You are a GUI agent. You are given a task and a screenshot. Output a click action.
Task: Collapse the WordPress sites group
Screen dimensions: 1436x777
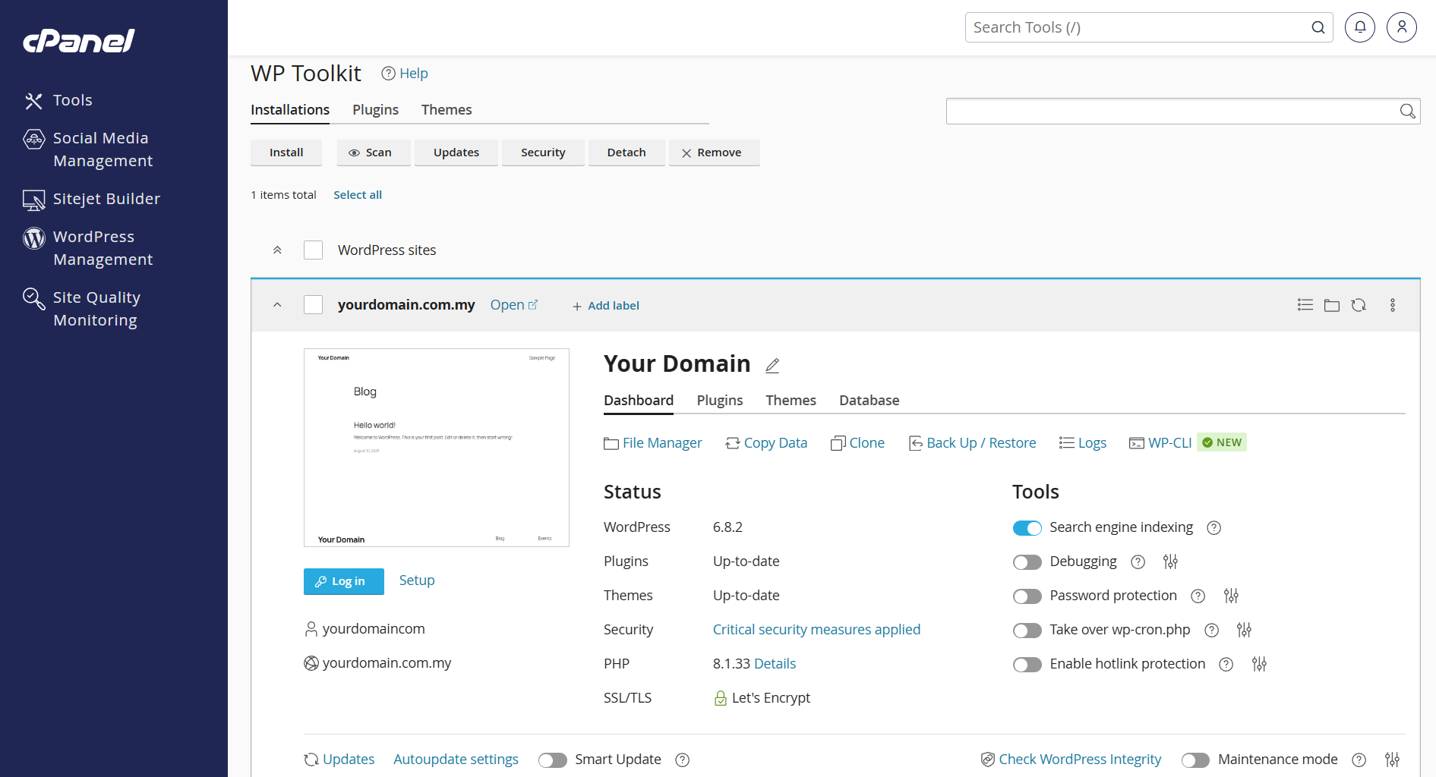coord(277,250)
